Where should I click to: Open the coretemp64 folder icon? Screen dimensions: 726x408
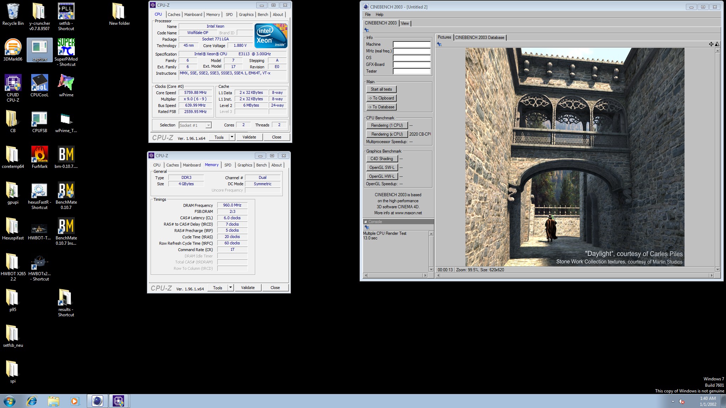pos(13,157)
